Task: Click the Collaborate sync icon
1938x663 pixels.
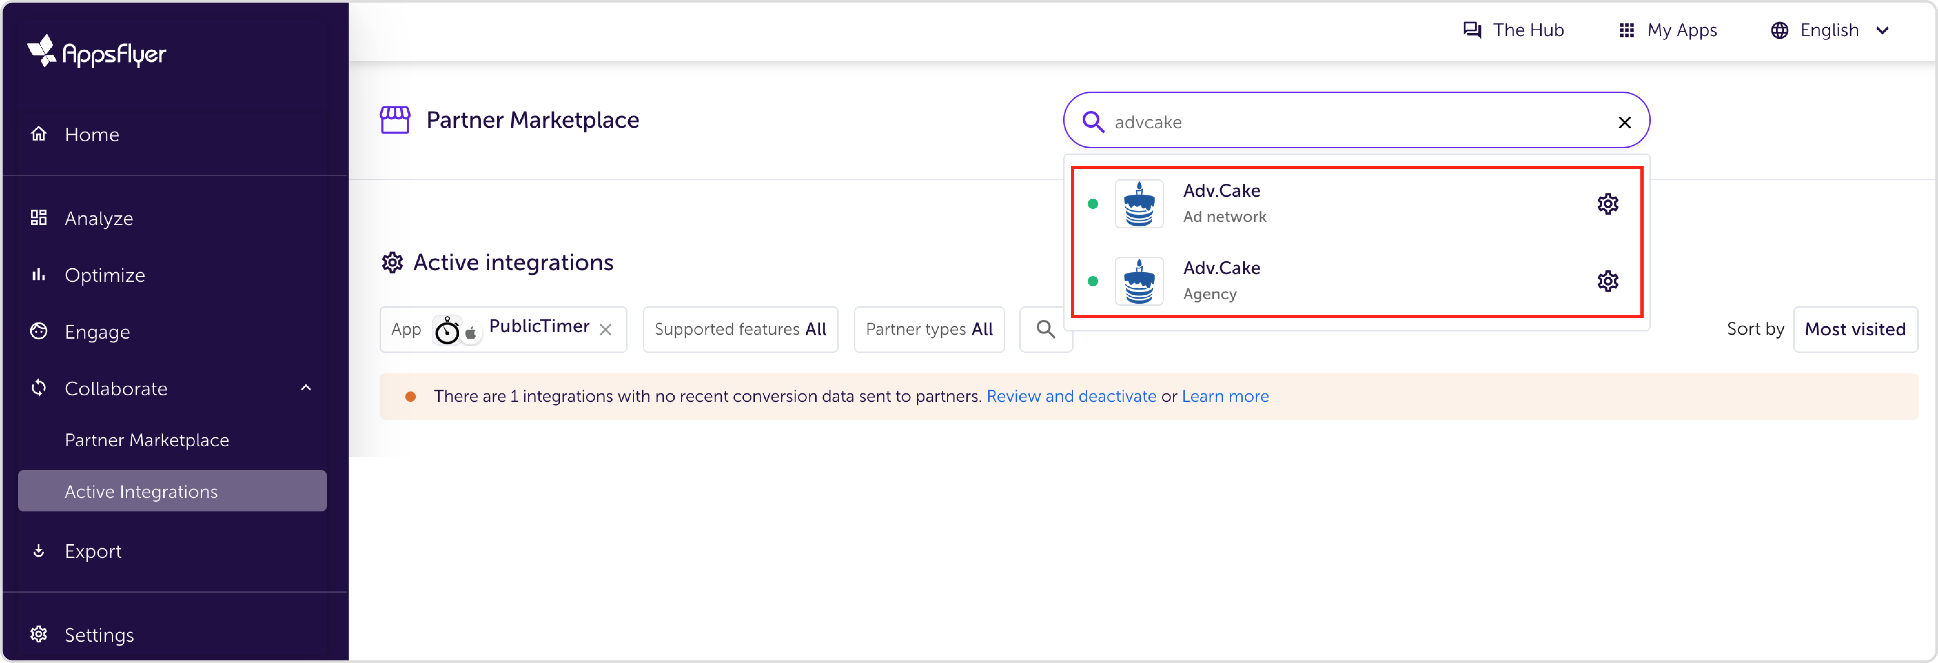Action: point(38,388)
